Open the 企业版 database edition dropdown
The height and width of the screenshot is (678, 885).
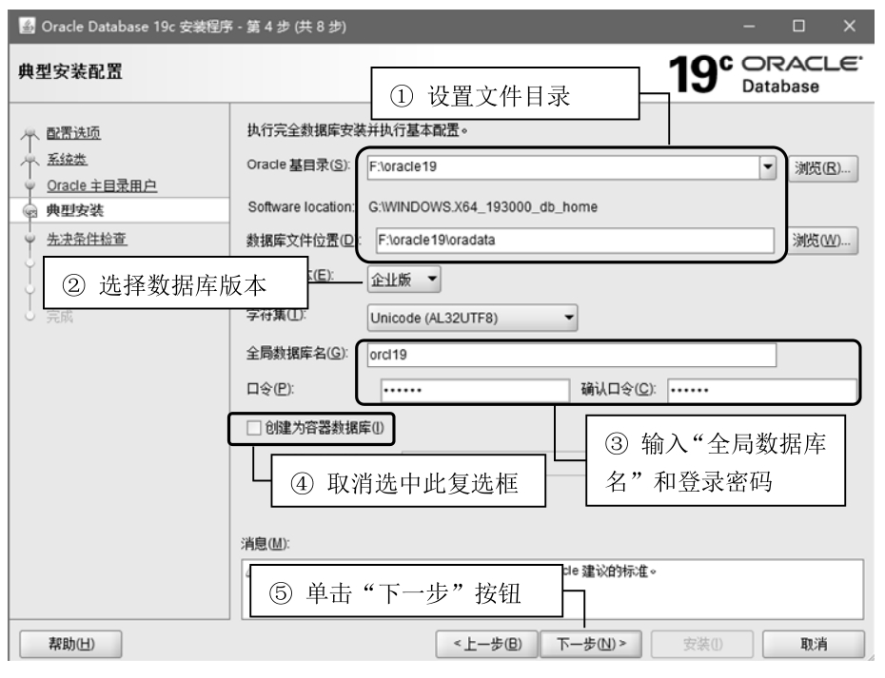click(x=403, y=280)
